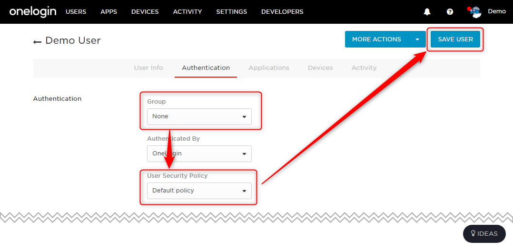The height and width of the screenshot is (250, 513).
Task: Switch to the Devices tab under Demo User
Action: (320, 68)
